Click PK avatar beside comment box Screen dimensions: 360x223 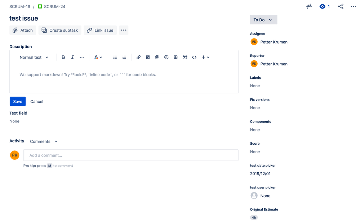pos(15,155)
